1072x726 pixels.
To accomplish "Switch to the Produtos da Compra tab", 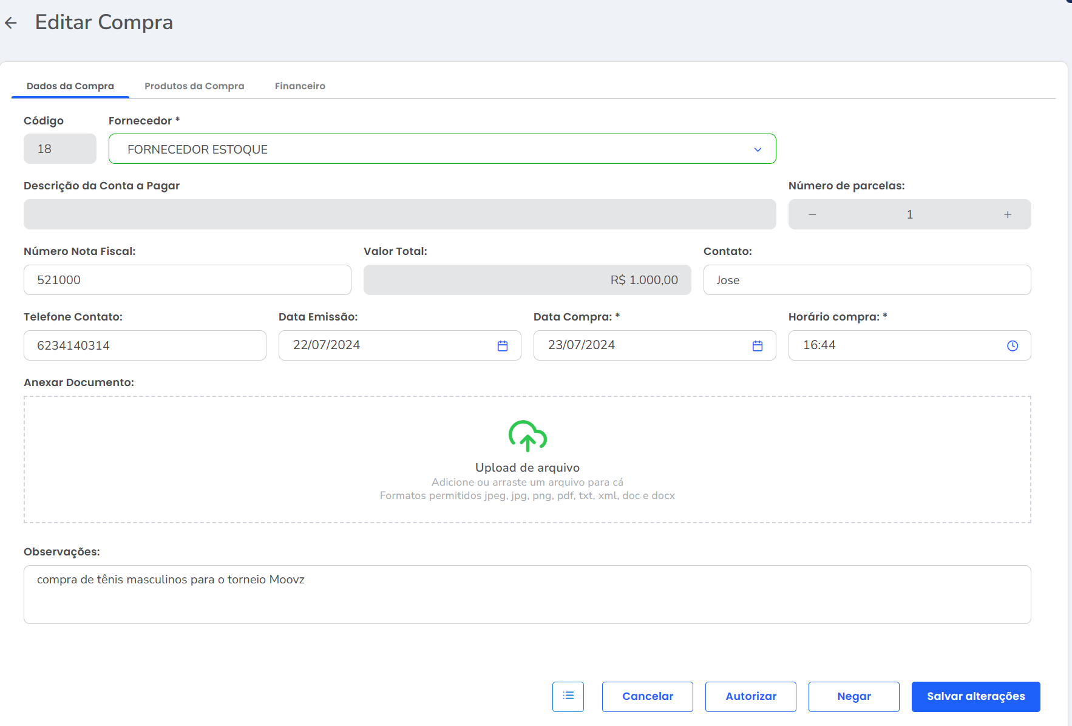I will (194, 86).
